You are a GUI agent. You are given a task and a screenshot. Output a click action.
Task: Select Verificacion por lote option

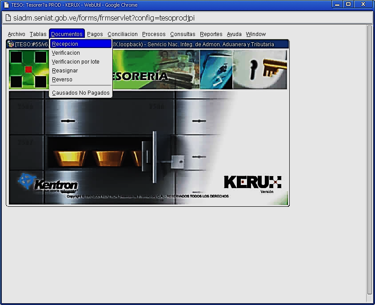pyautogui.click(x=80, y=61)
